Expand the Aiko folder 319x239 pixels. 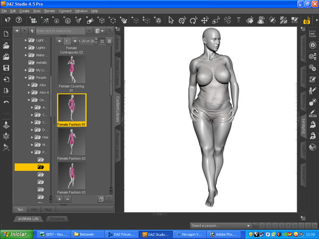(29, 85)
